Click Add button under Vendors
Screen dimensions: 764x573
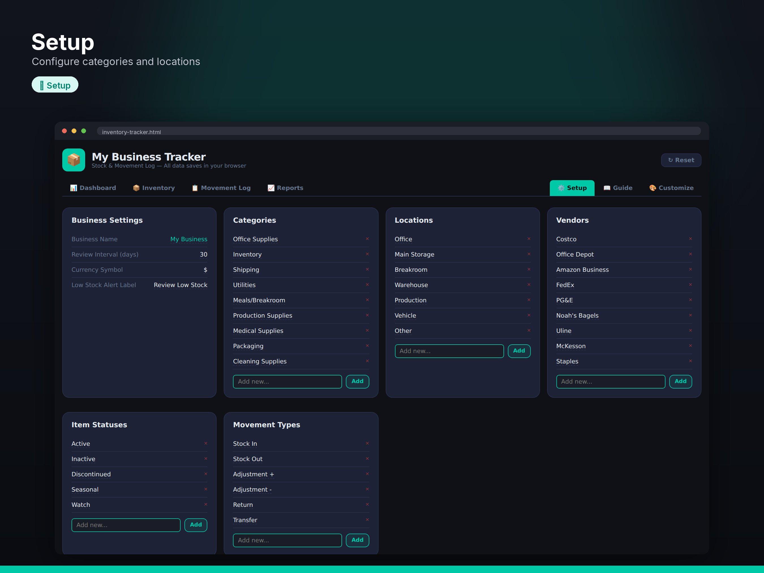point(681,381)
